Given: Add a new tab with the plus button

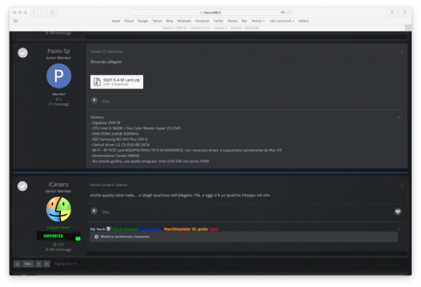Looking at the screenshot, I should click(408, 27).
